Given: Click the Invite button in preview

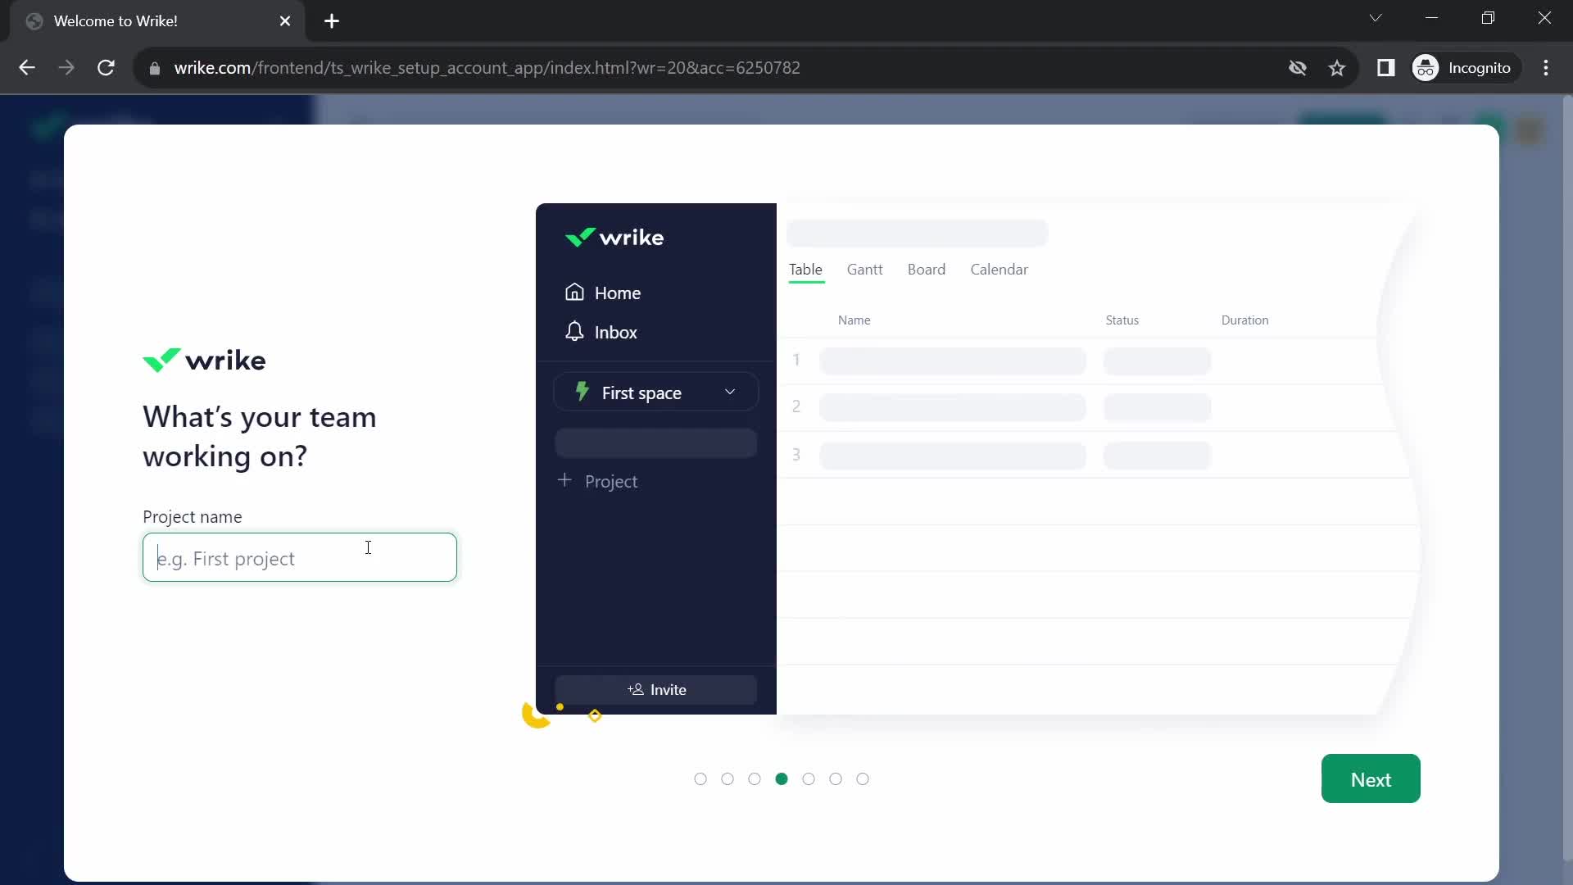Looking at the screenshot, I should [x=656, y=690].
